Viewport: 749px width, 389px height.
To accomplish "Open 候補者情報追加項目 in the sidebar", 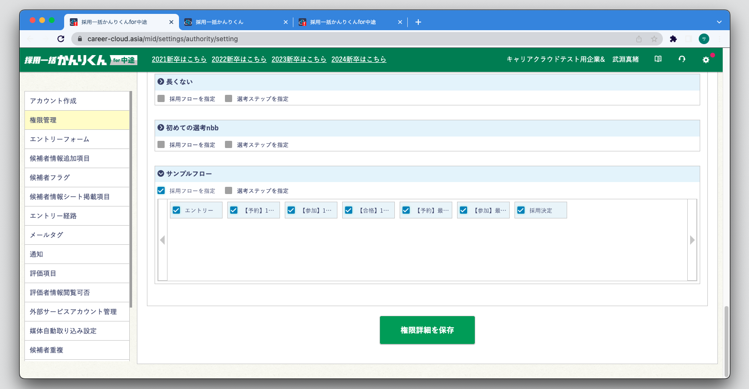I will coord(77,159).
